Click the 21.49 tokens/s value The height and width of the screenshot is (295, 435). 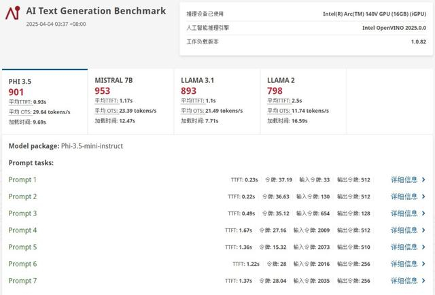pos(224,111)
